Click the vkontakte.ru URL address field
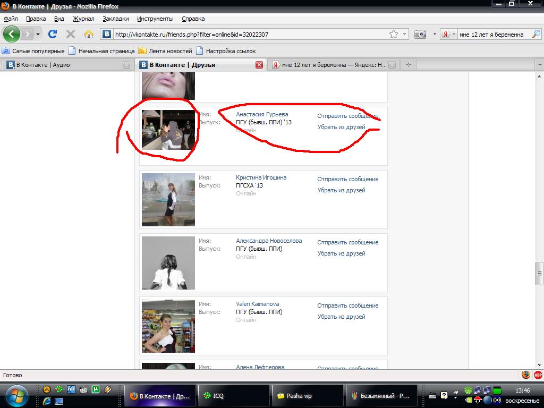This screenshot has height=408, width=544. click(x=250, y=35)
